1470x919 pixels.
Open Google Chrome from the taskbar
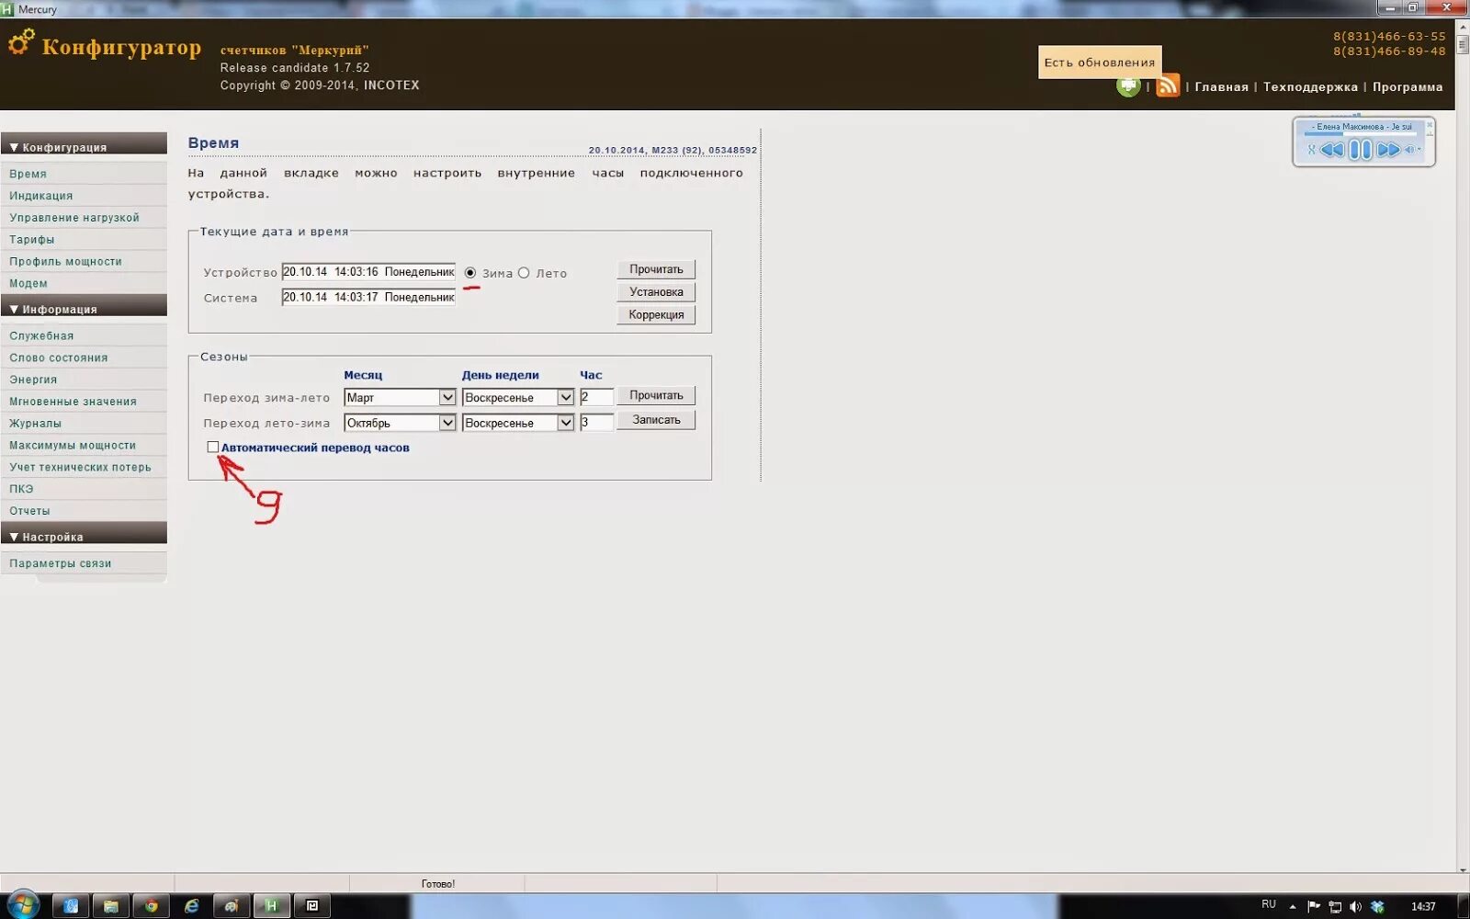click(x=151, y=906)
